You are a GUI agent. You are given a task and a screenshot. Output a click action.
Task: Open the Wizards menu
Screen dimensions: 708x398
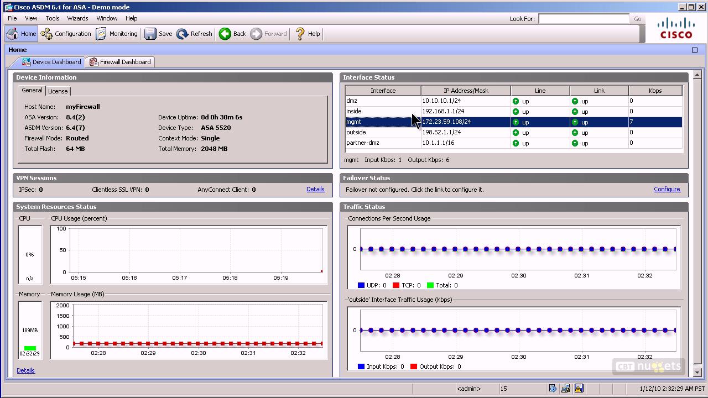coord(77,18)
